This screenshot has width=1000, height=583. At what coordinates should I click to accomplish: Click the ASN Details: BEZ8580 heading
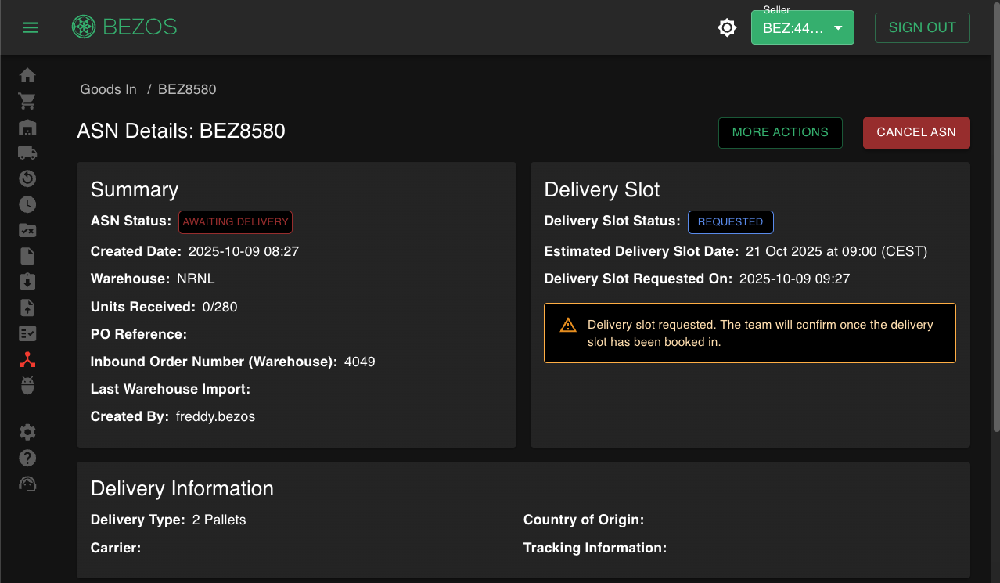pyautogui.click(x=181, y=131)
